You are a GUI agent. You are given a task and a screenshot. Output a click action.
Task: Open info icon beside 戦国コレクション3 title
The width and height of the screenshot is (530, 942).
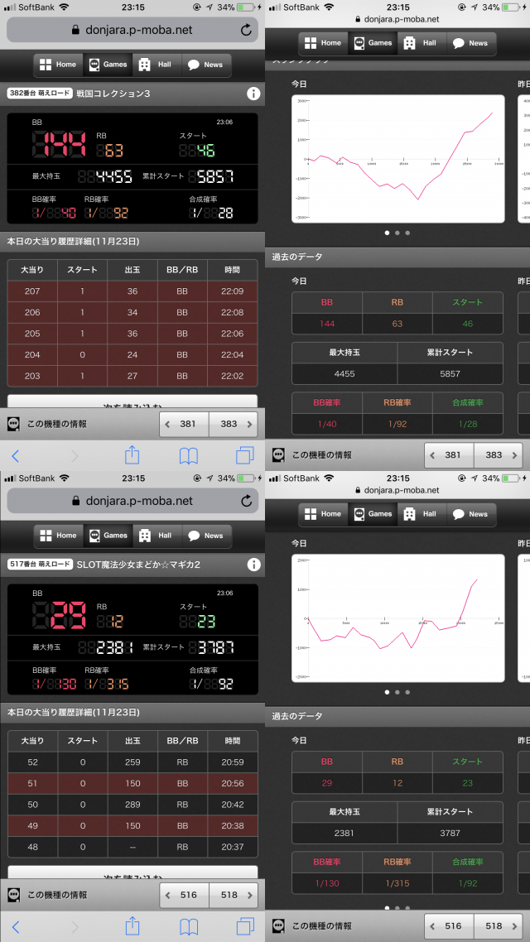pyautogui.click(x=253, y=94)
